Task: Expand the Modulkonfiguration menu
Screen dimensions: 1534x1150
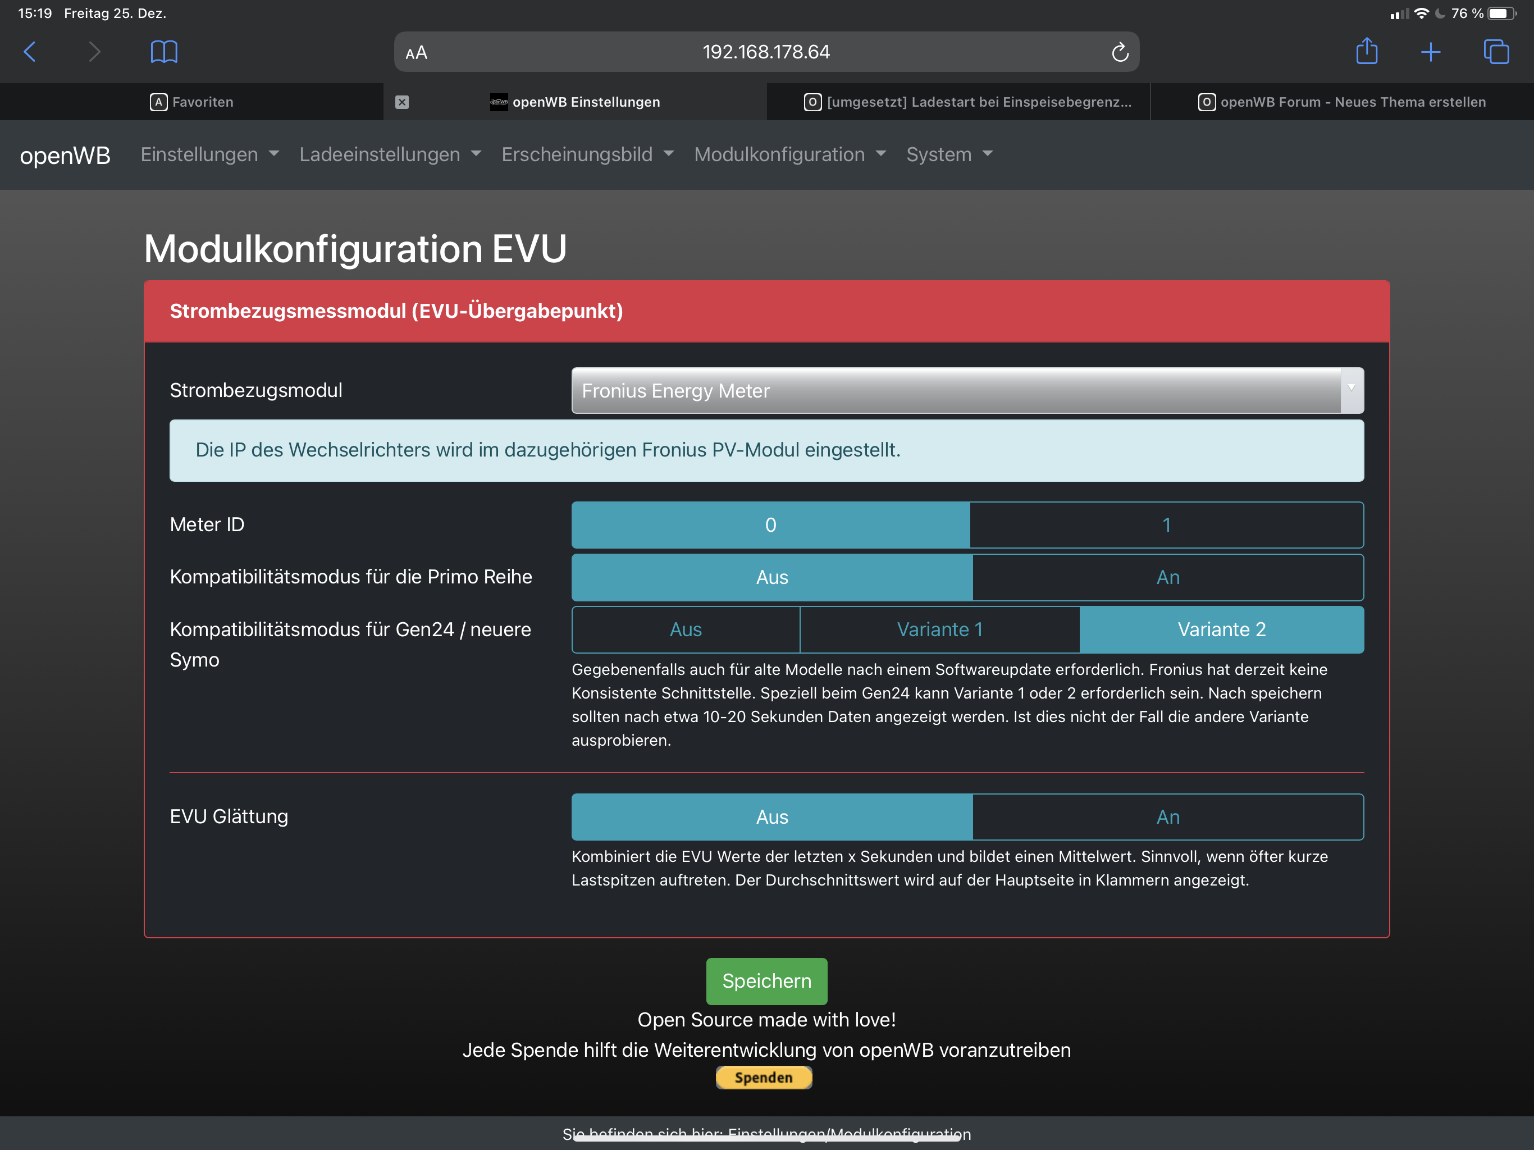Action: click(x=790, y=154)
